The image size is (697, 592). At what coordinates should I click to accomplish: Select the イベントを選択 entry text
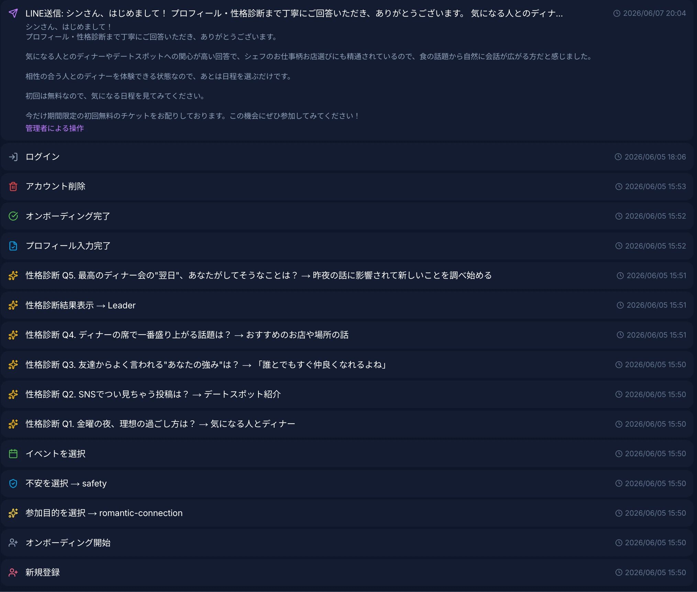pyautogui.click(x=55, y=454)
